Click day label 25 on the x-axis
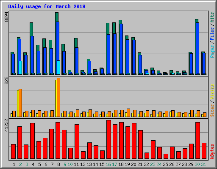 [165, 164]
